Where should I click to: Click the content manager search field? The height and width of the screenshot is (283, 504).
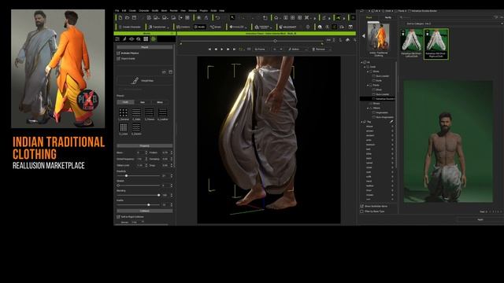tap(447, 17)
